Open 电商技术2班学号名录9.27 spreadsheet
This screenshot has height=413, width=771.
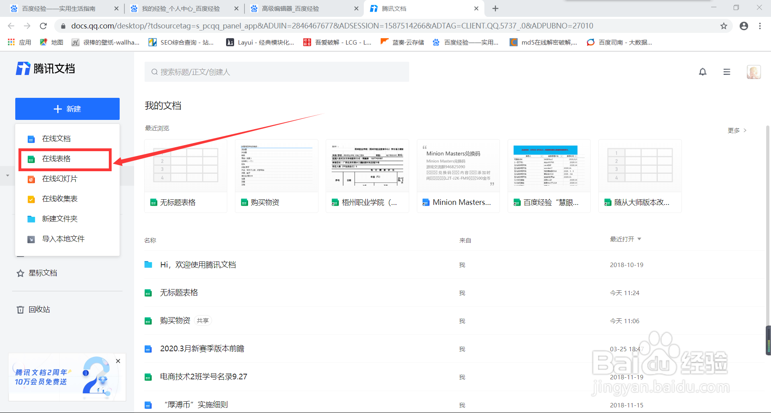click(204, 377)
